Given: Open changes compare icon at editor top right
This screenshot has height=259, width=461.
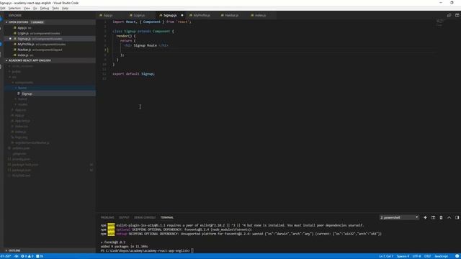Looking at the screenshot, I should pos(449,15).
